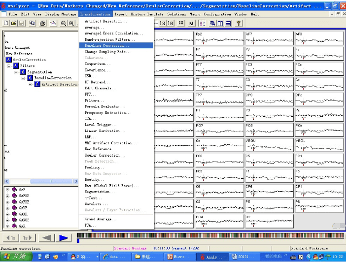
Task: Choose Baseline Correction from Transformations menu
Action: [x=116, y=45]
